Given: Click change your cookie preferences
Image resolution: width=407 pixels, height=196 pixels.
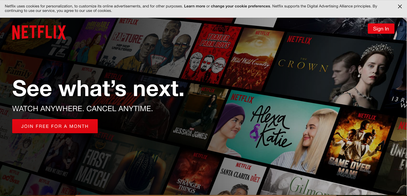Looking at the screenshot, I should tap(240, 6).
